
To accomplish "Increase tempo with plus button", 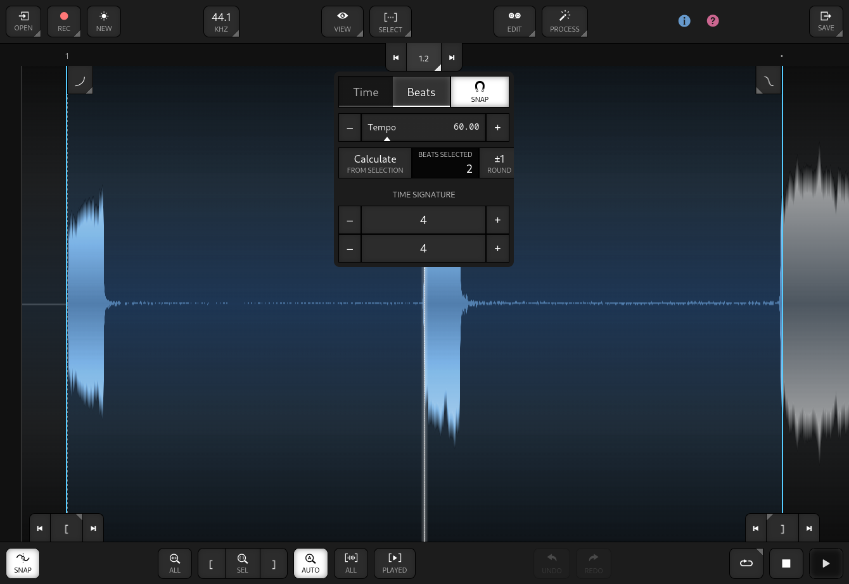I will (497, 127).
